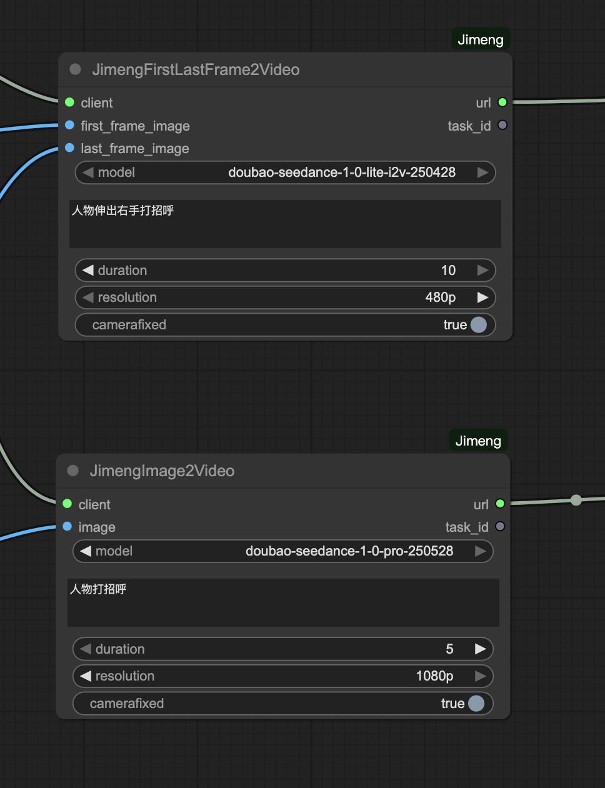This screenshot has width=605, height=788.
Task: Click the task_id output socket on JimengImage2Video
Action: click(500, 527)
